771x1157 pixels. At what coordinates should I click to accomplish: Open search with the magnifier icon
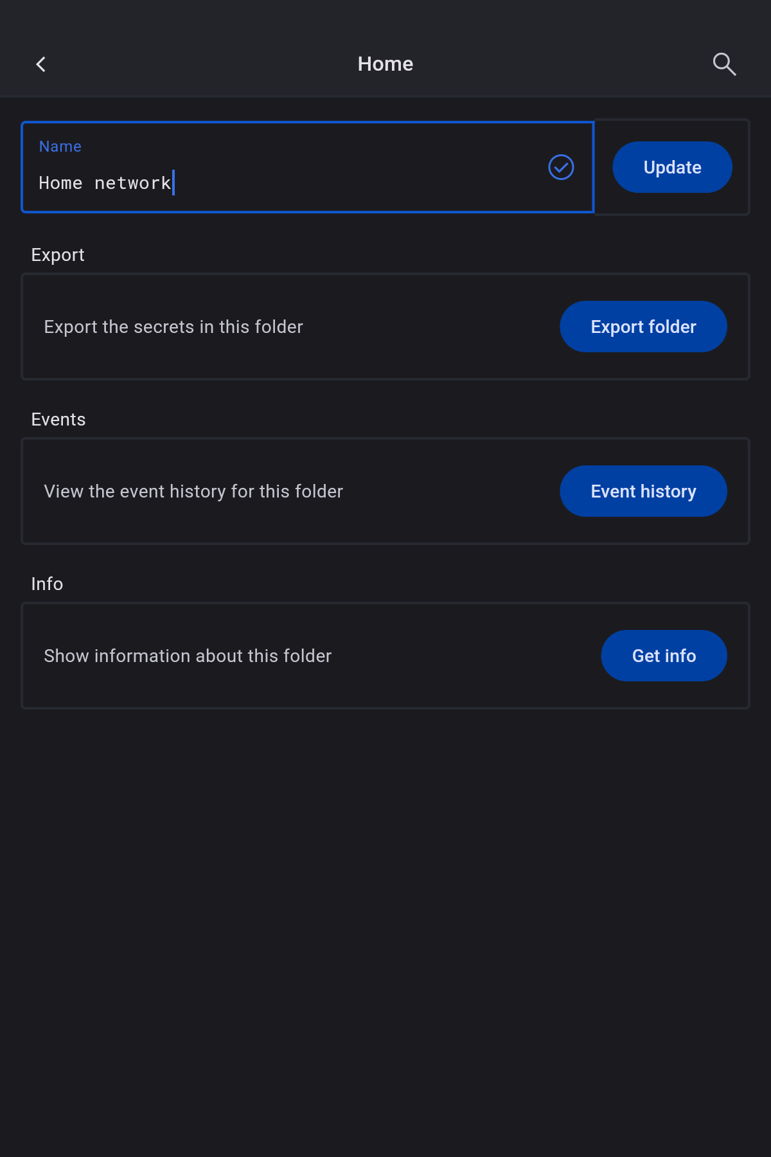click(724, 64)
